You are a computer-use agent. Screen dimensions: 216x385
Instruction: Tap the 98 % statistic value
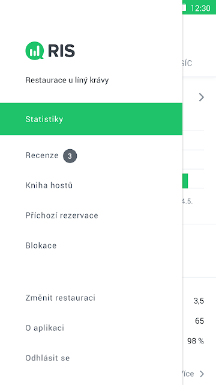tap(196, 341)
